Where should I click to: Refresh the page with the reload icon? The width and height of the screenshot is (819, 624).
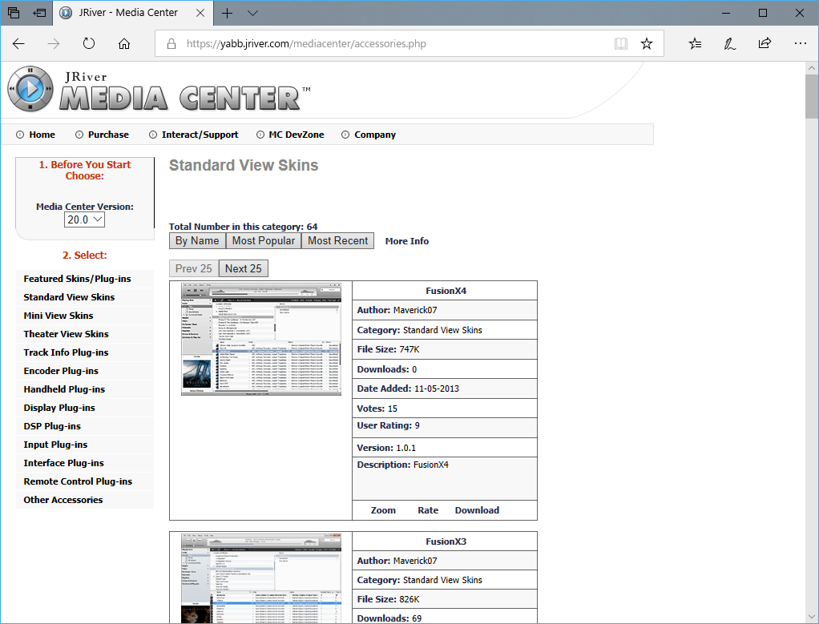click(x=89, y=44)
